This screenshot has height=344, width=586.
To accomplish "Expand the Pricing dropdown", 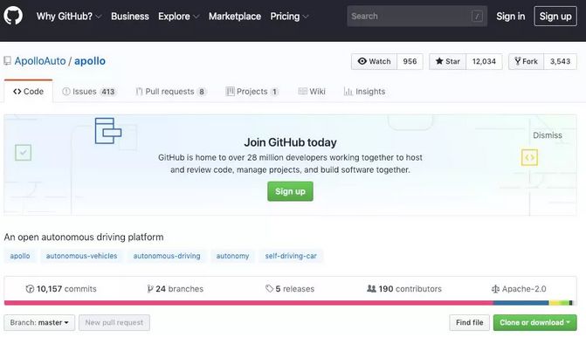I will 289,17.
